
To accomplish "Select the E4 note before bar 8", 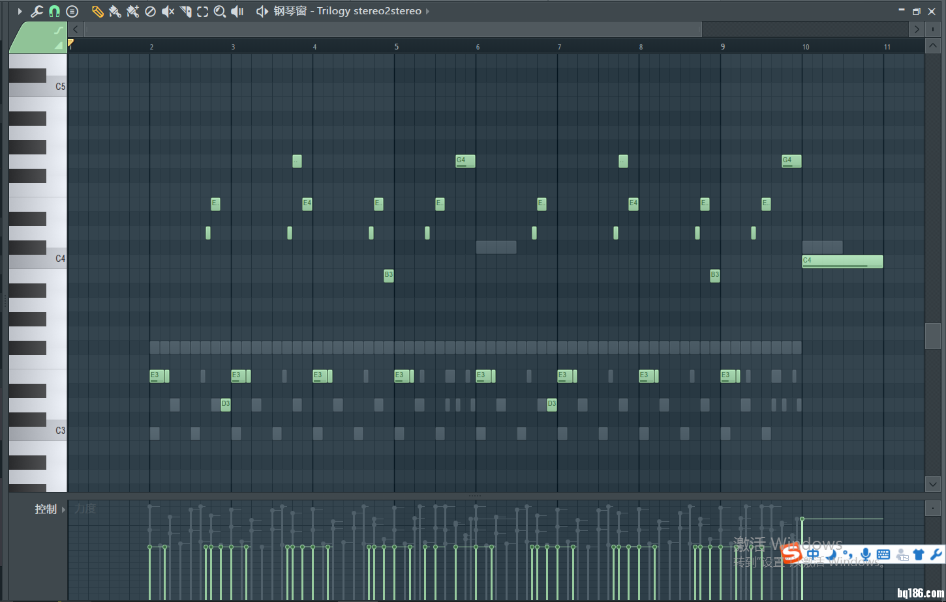I will tap(633, 204).
